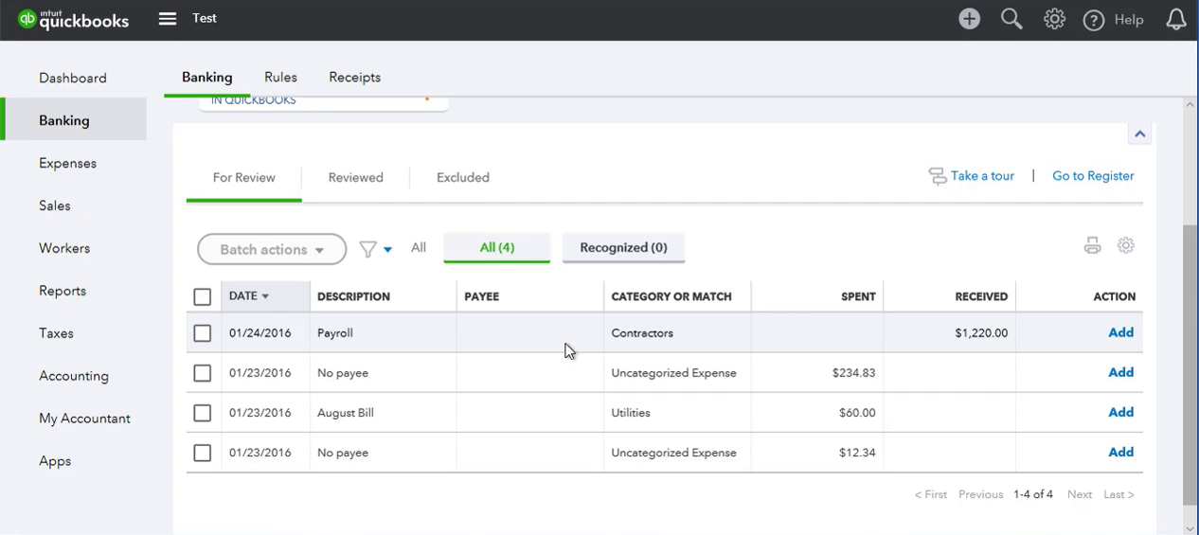Click the filter funnel icon
The image size is (1199, 535).
pos(367,249)
